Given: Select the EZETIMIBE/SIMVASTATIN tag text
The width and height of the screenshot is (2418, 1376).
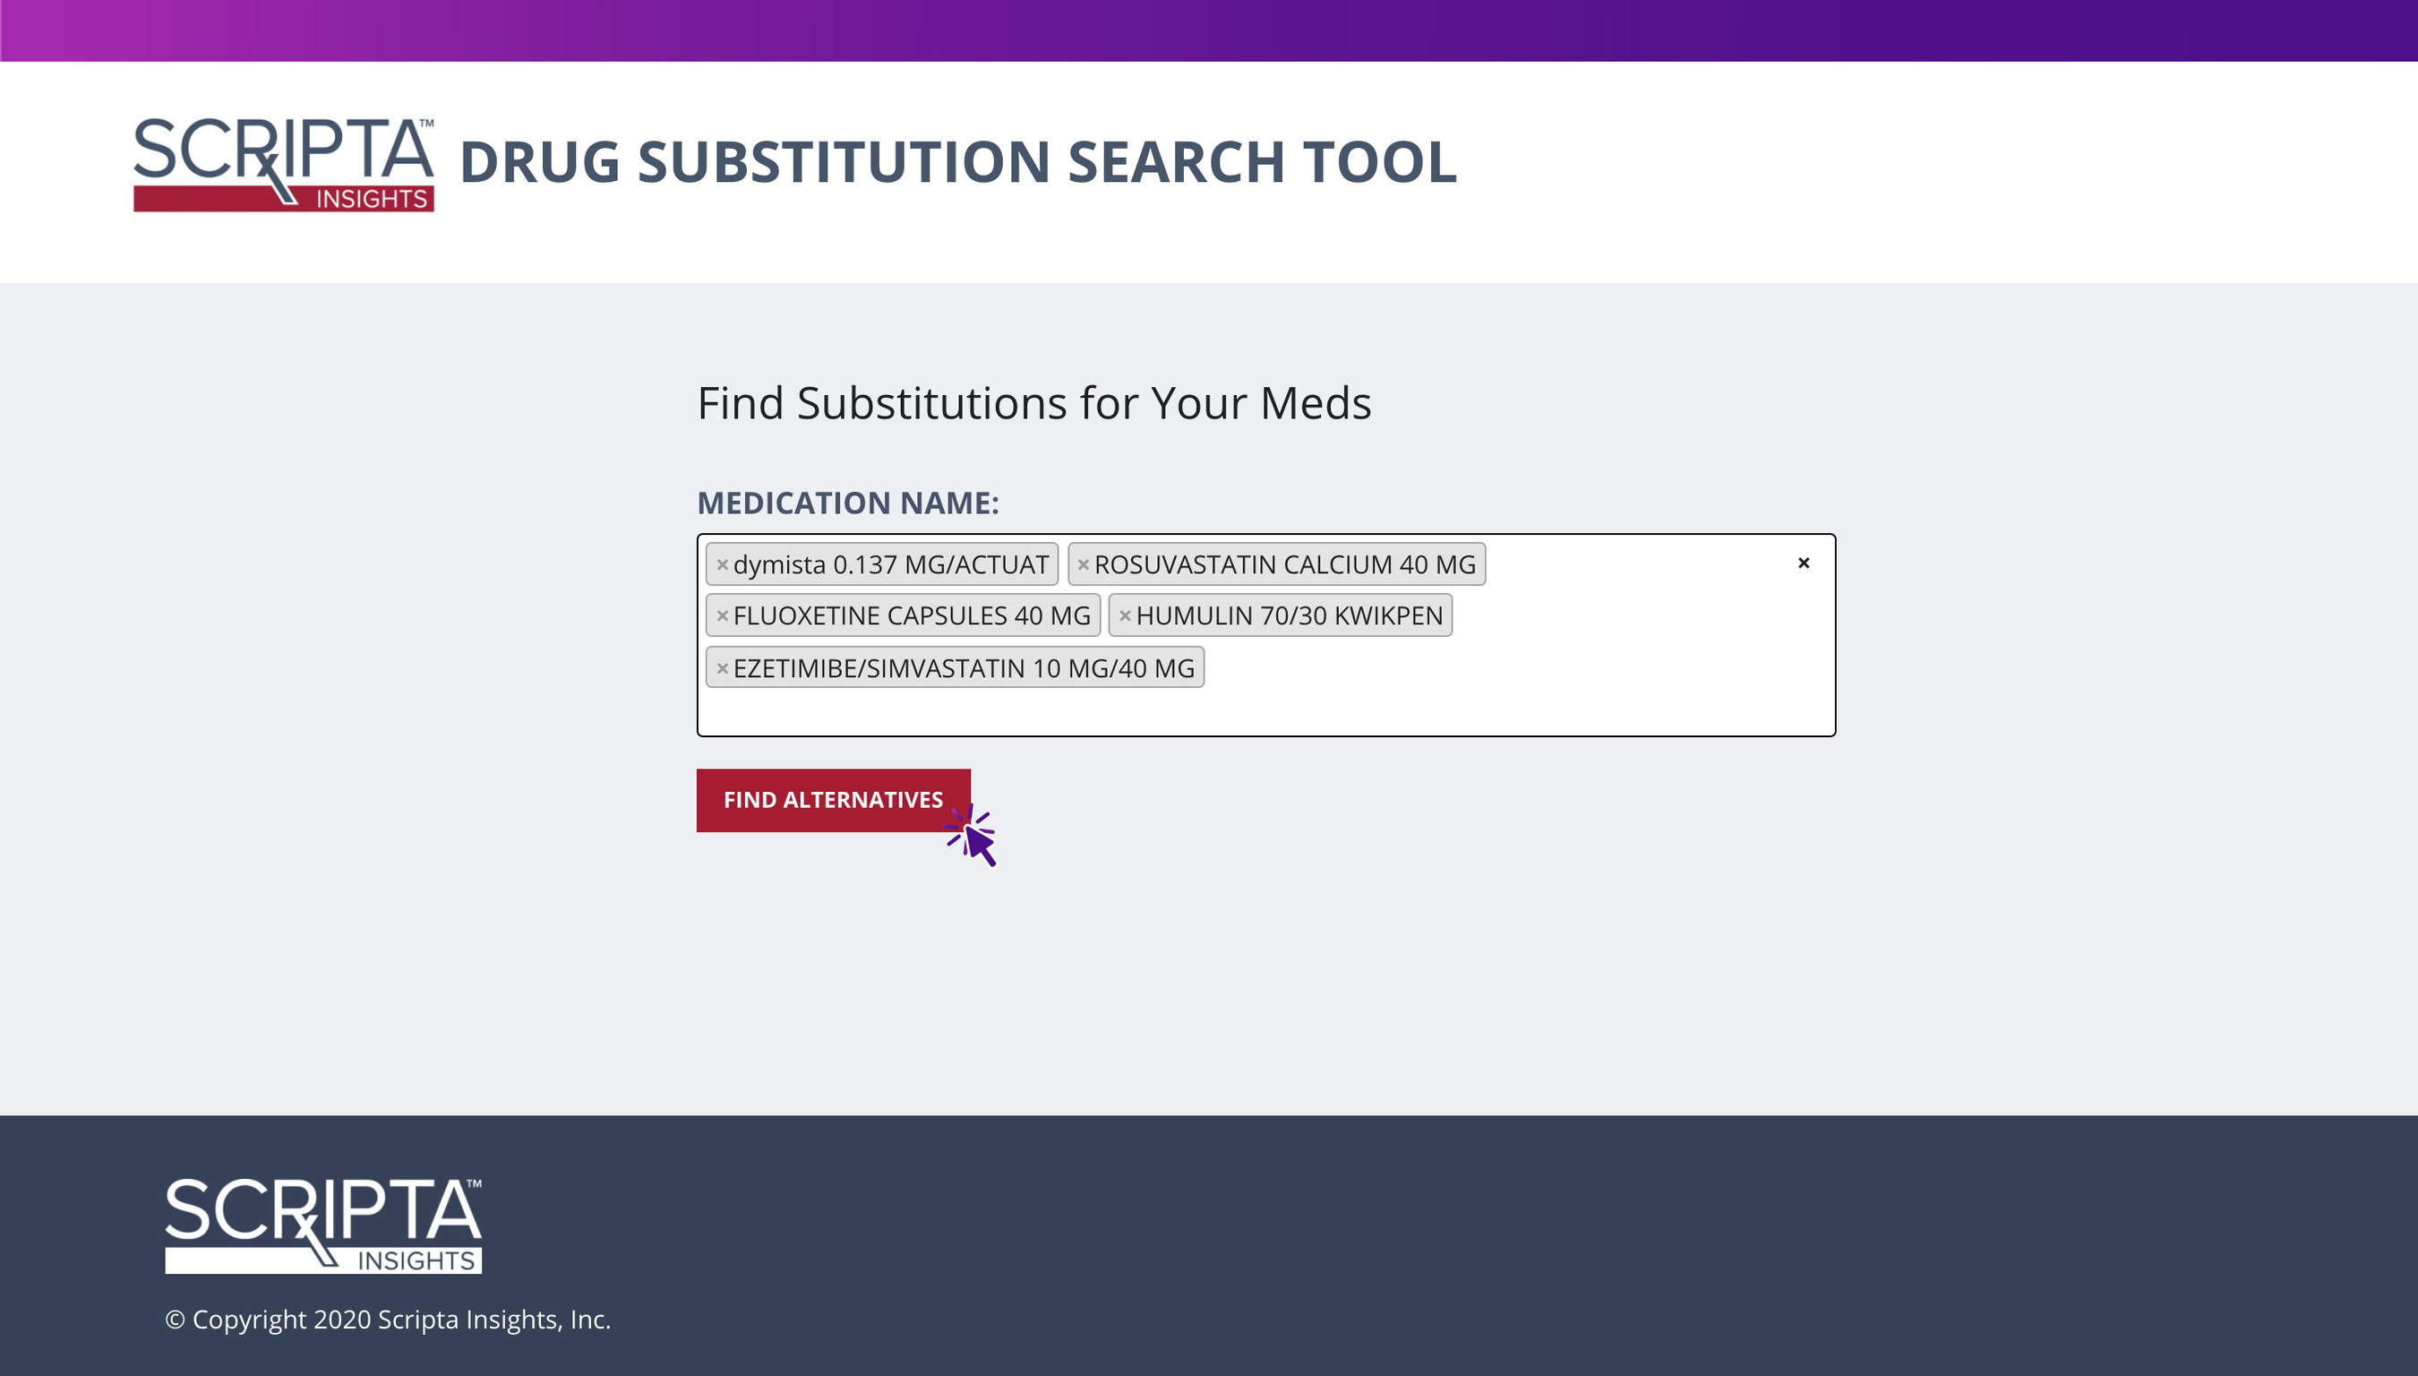Looking at the screenshot, I should point(964,668).
